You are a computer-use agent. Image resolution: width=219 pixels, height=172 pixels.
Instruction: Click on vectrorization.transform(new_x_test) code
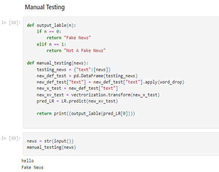click(115, 95)
